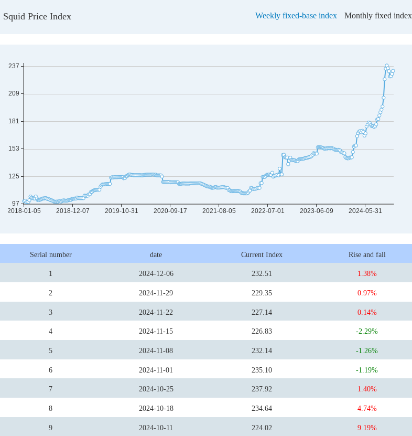Screen dimensions: 412x436
Task: Click the 2019-10-31 x-axis label
Action: (x=122, y=211)
